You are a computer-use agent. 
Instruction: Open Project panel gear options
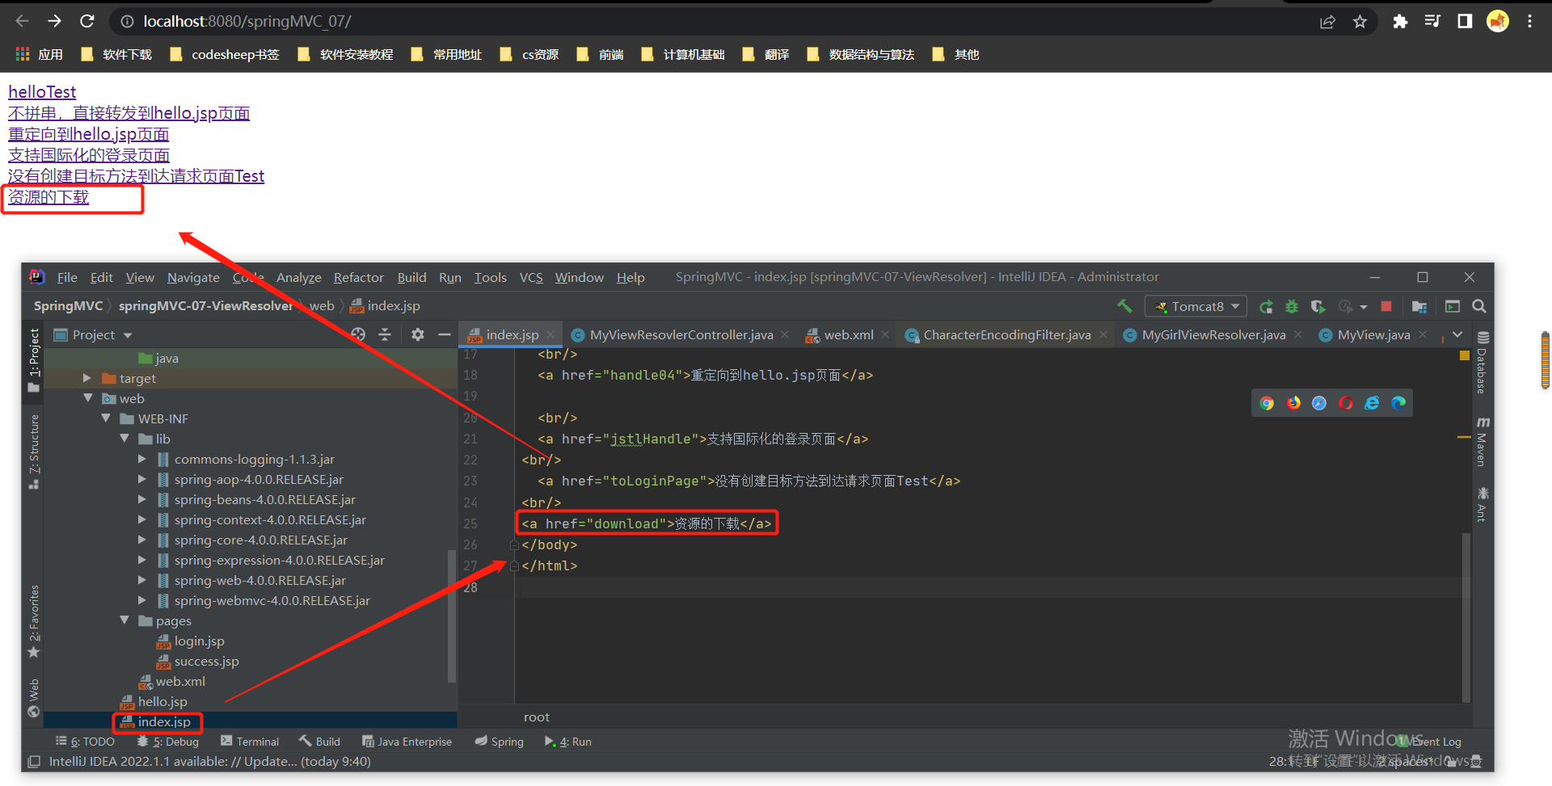pyautogui.click(x=417, y=334)
